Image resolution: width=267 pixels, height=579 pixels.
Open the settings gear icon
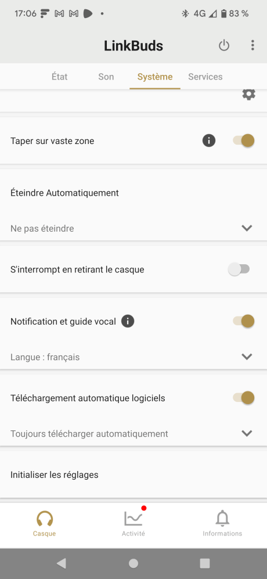248,94
